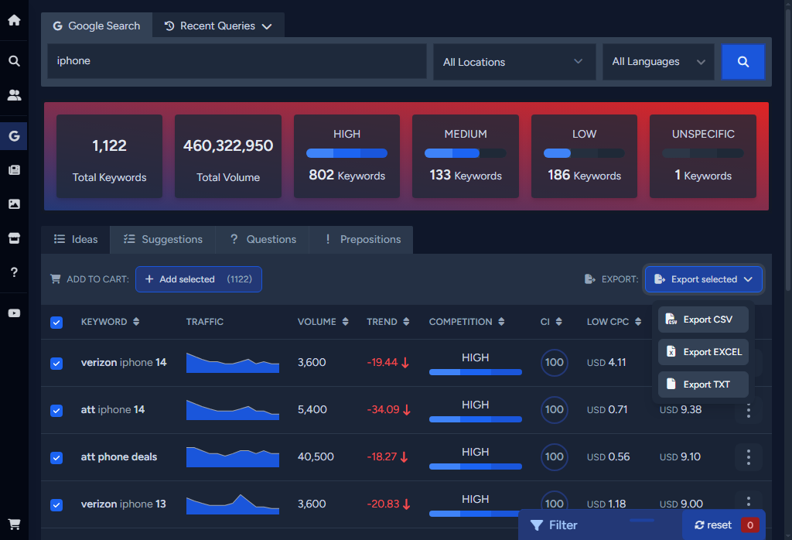792x540 pixels.
Task: Click the HIGH 802 Keywords card
Action: [x=347, y=156]
